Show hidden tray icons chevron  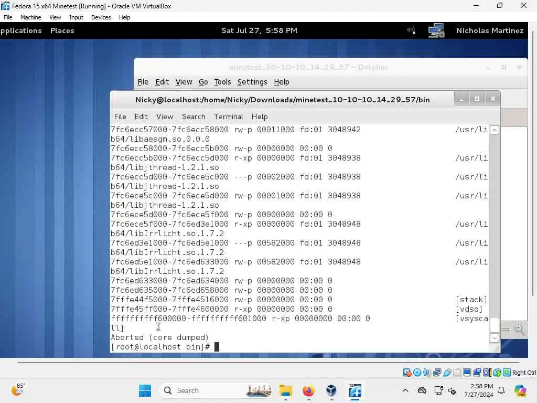[405, 390]
